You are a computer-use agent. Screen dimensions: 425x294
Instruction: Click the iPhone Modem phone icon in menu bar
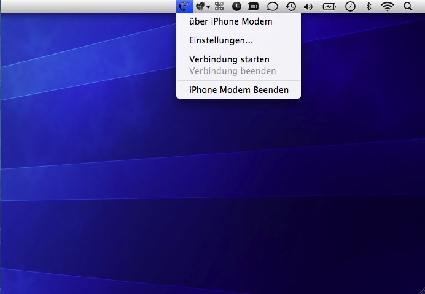[185, 6]
